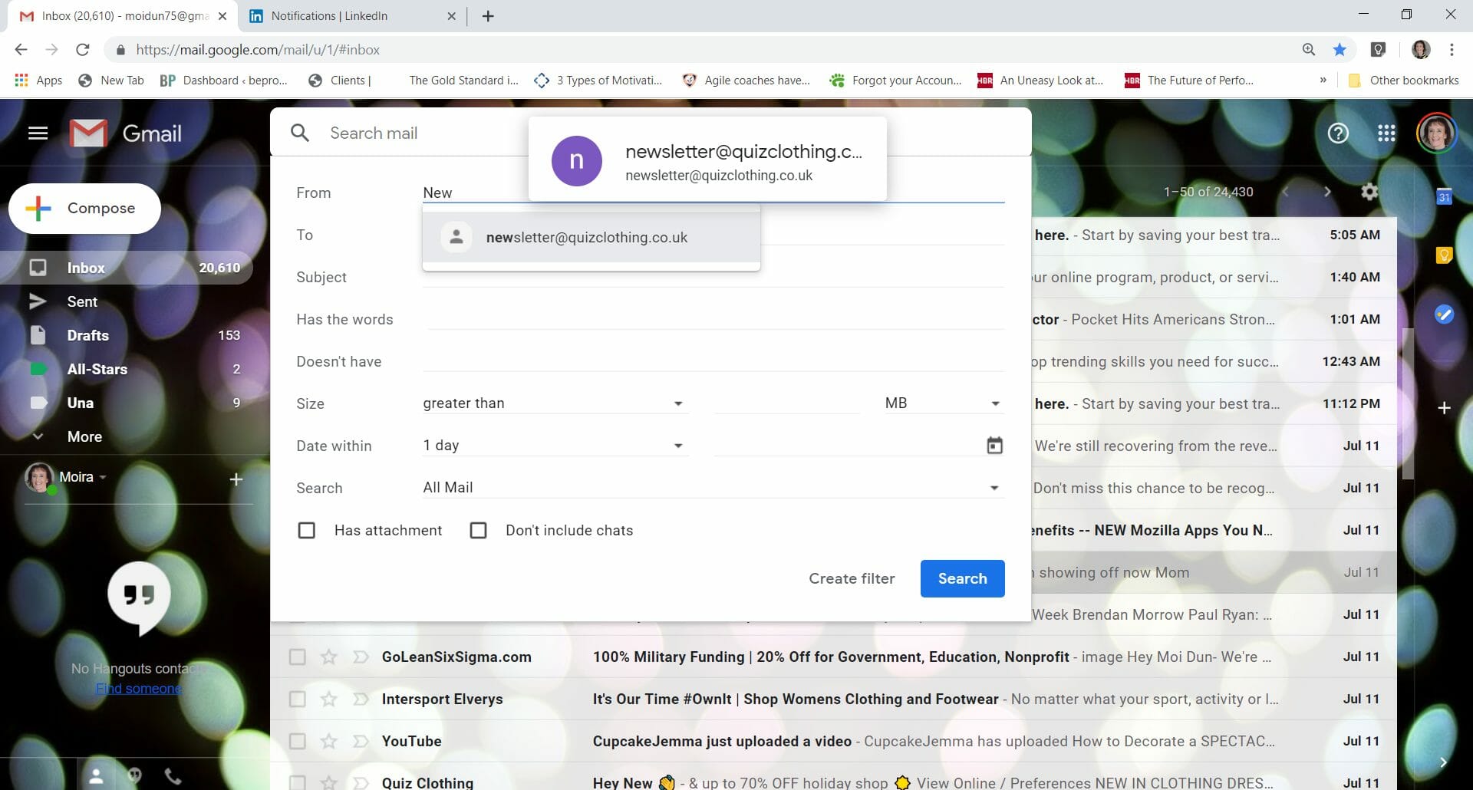Click the Gmail logo
Screen dimensions: 1473x790
[x=126, y=133]
